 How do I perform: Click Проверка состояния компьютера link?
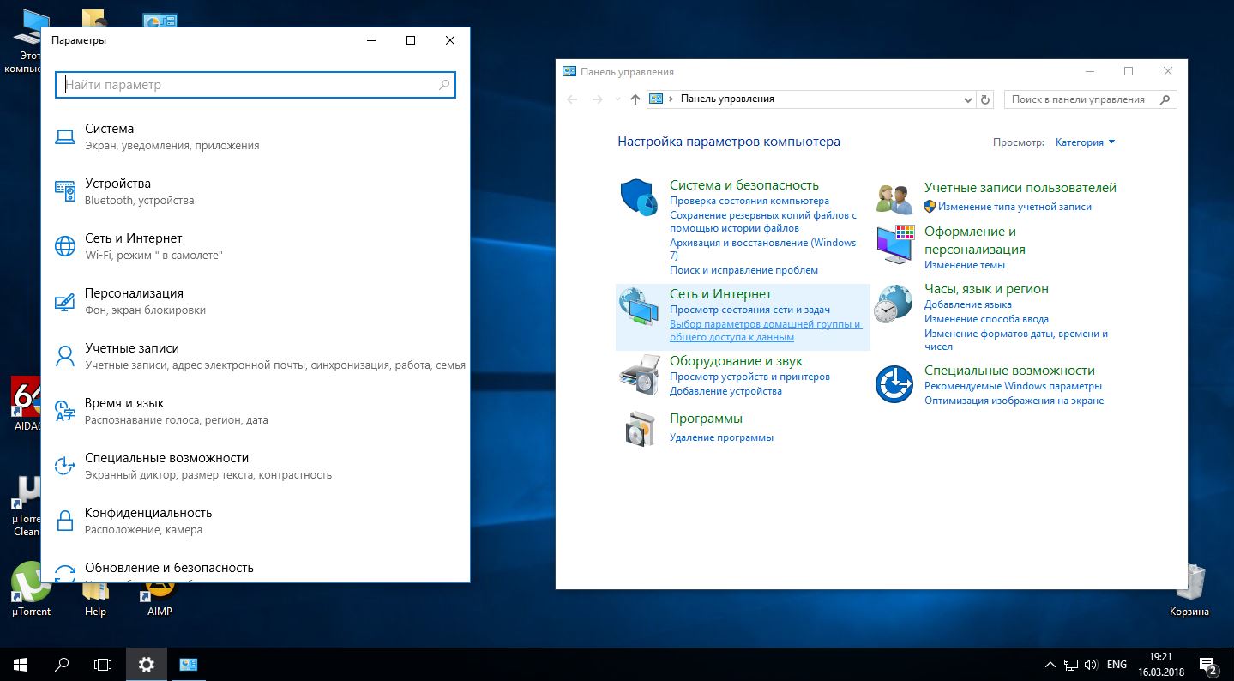click(x=749, y=201)
